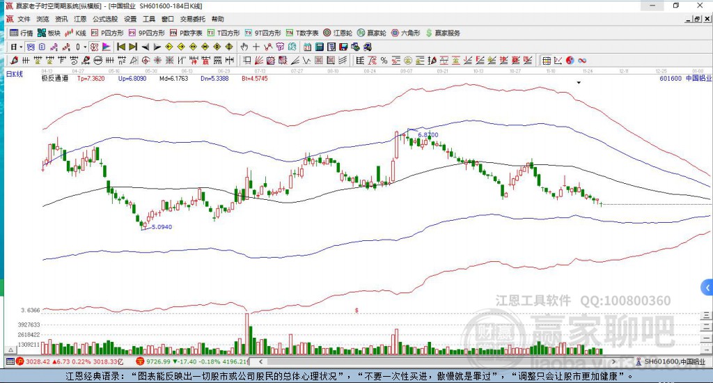Open the 工具 menu
This screenshot has width=713, height=383.
(149, 19)
